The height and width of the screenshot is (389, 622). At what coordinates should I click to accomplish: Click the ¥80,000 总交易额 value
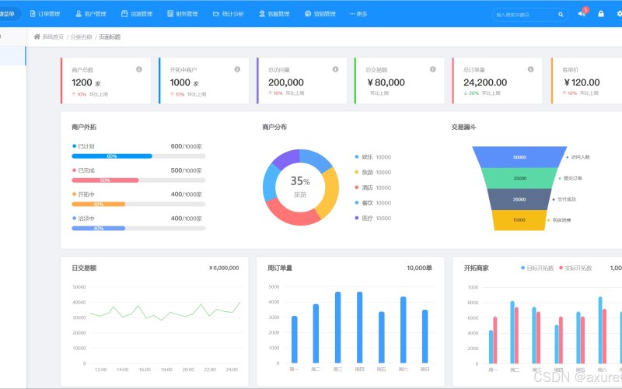(x=386, y=82)
